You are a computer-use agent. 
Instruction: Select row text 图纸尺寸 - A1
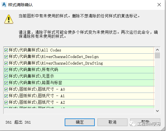point(51,96)
